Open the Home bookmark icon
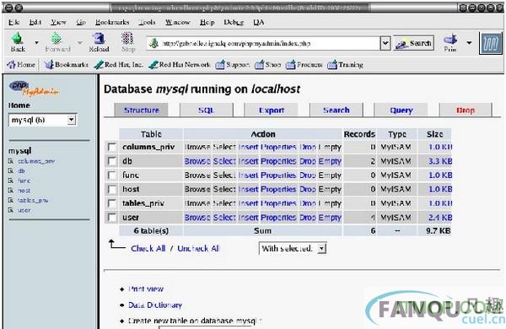This screenshot has width=506, height=329. point(11,65)
